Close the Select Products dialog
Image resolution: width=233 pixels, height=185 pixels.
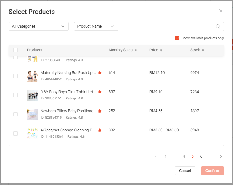[221, 11]
